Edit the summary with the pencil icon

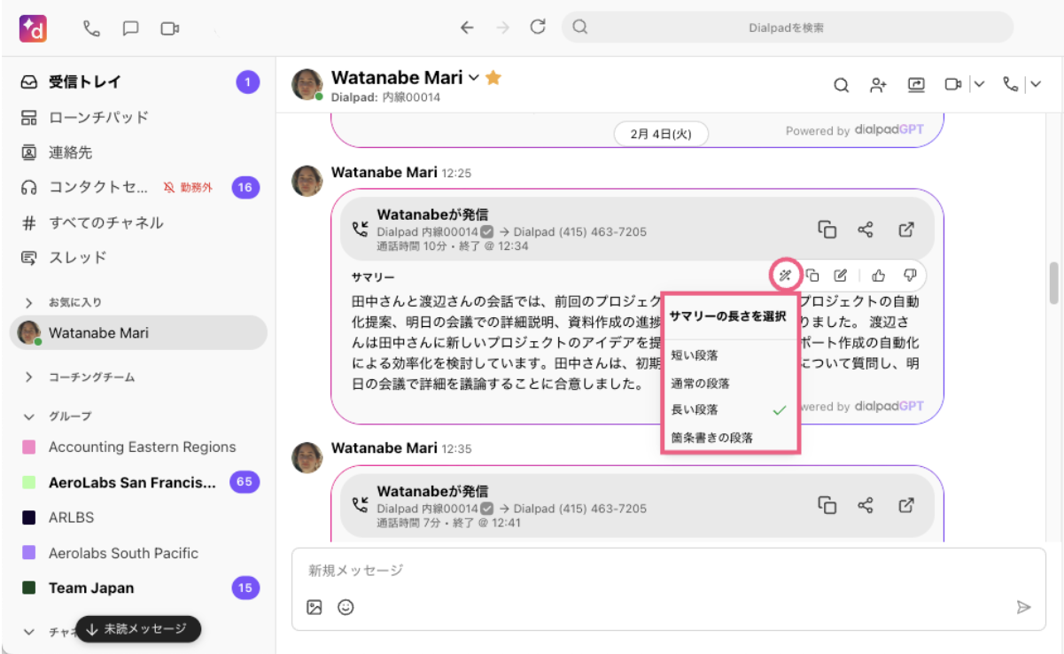click(841, 275)
